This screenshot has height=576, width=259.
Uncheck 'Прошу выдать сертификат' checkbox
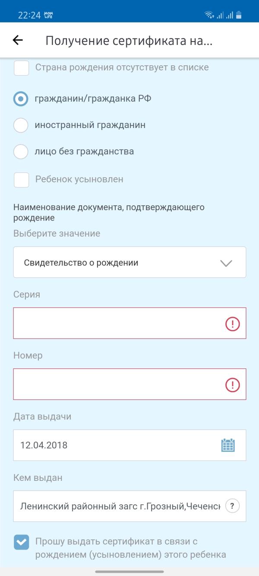point(22,542)
